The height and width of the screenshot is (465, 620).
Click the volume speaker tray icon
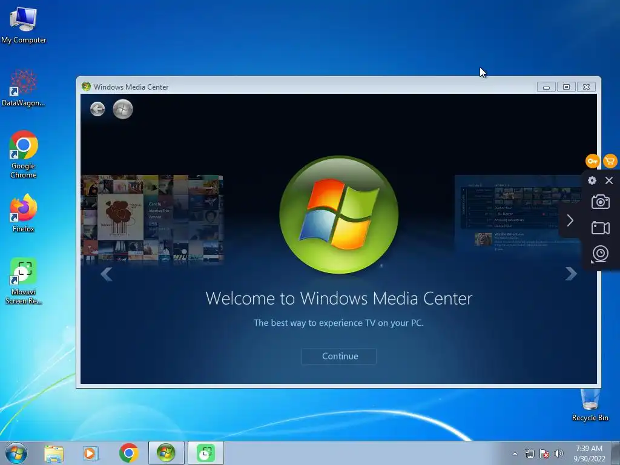pyautogui.click(x=559, y=453)
